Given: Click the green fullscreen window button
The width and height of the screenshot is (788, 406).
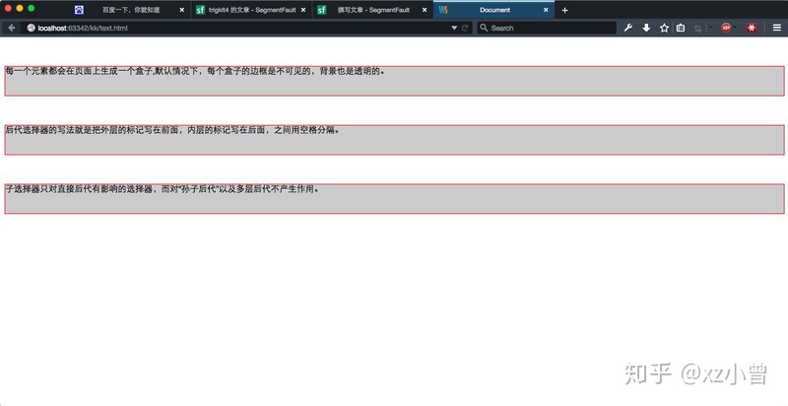Looking at the screenshot, I should [32, 9].
